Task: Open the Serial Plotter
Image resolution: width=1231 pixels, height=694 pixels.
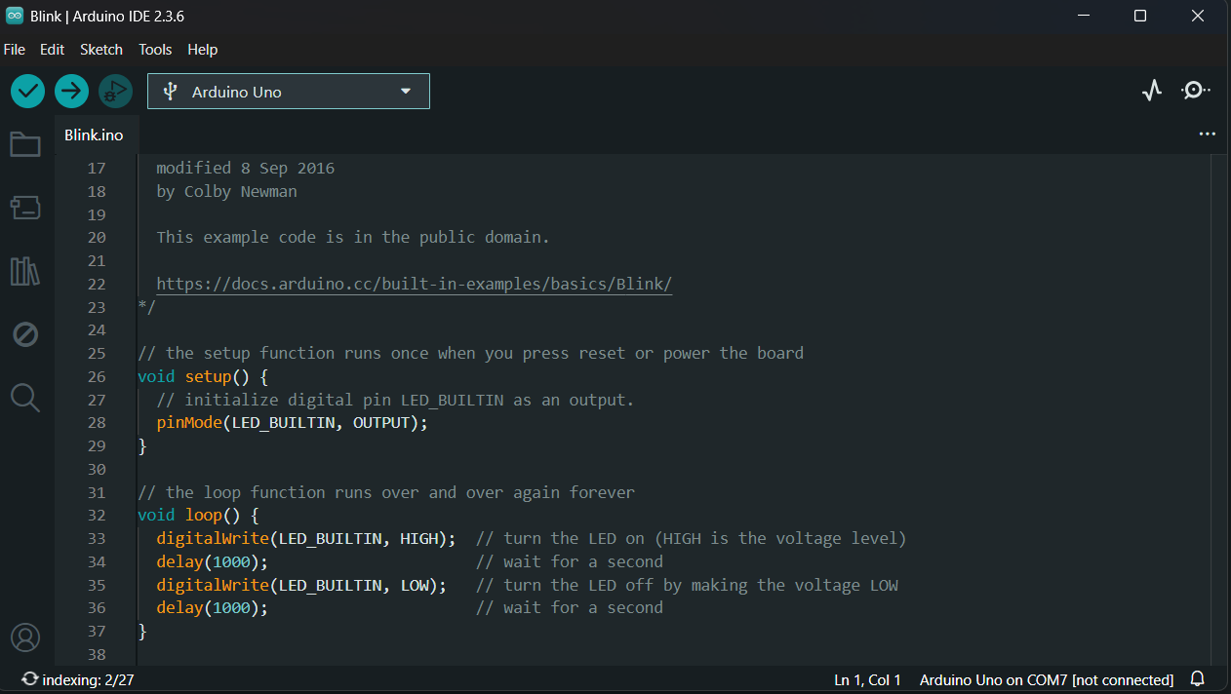Action: [x=1152, y=91]
